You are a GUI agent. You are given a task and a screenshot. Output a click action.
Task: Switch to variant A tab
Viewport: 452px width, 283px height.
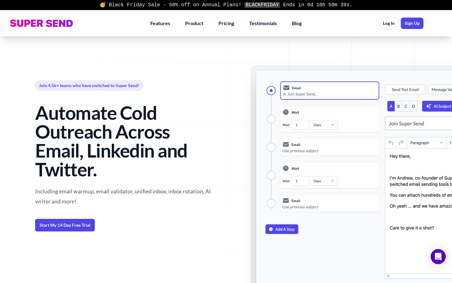click(391, 106)
